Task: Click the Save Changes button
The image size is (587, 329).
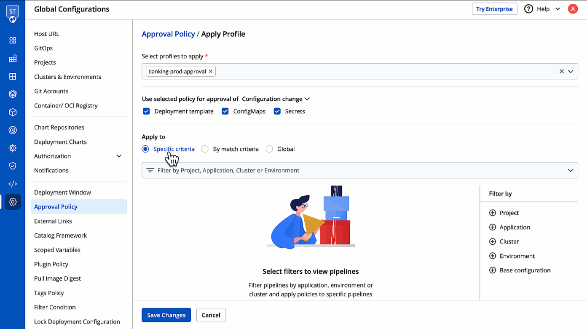Action: (166, 315)
